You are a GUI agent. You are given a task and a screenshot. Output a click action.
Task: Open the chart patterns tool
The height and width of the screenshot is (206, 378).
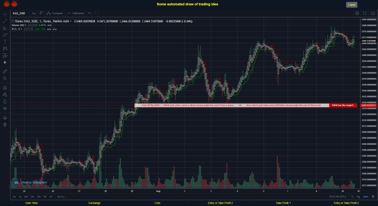click(x=5, y=48)
